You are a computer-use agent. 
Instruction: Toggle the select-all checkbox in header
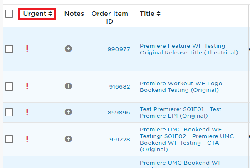9,14
